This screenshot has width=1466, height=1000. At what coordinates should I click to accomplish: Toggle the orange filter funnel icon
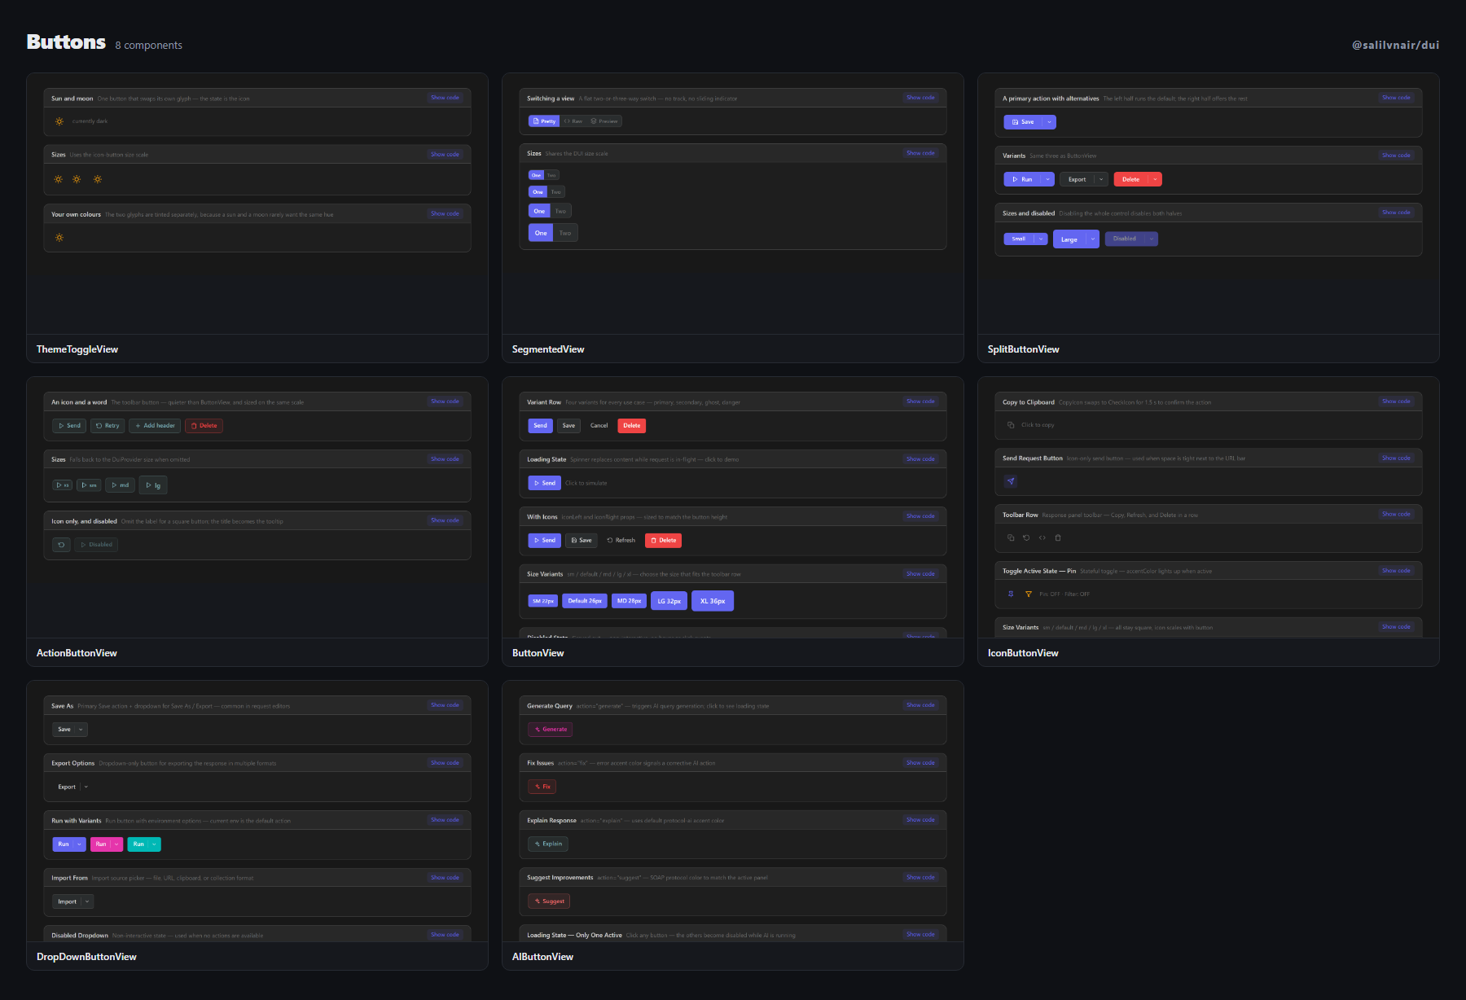(x=1029, y=594)
